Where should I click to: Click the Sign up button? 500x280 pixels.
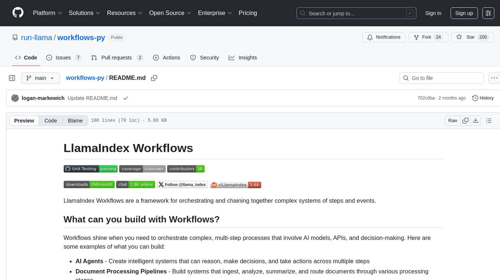464,13
